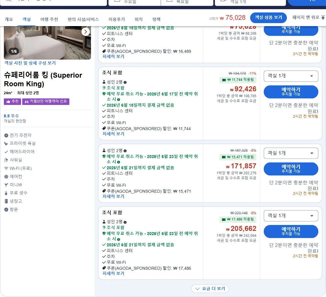Book the ₩92,426 offer with 예약하기
Image resolution: width=326 pixels, height=297 pixels.
click(x=291, y=92)
